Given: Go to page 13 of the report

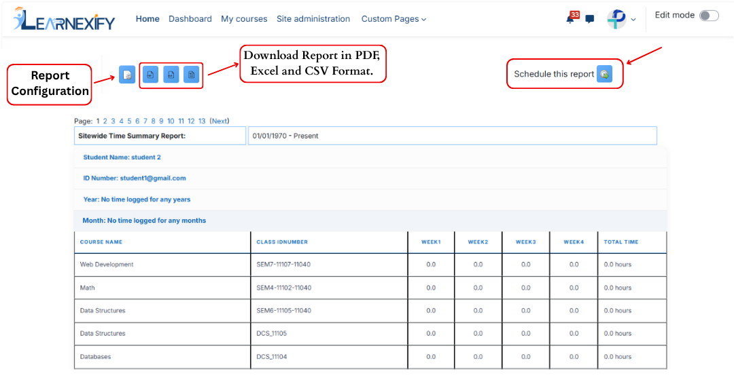Looking at the screenshot, I should click(202, 121).
